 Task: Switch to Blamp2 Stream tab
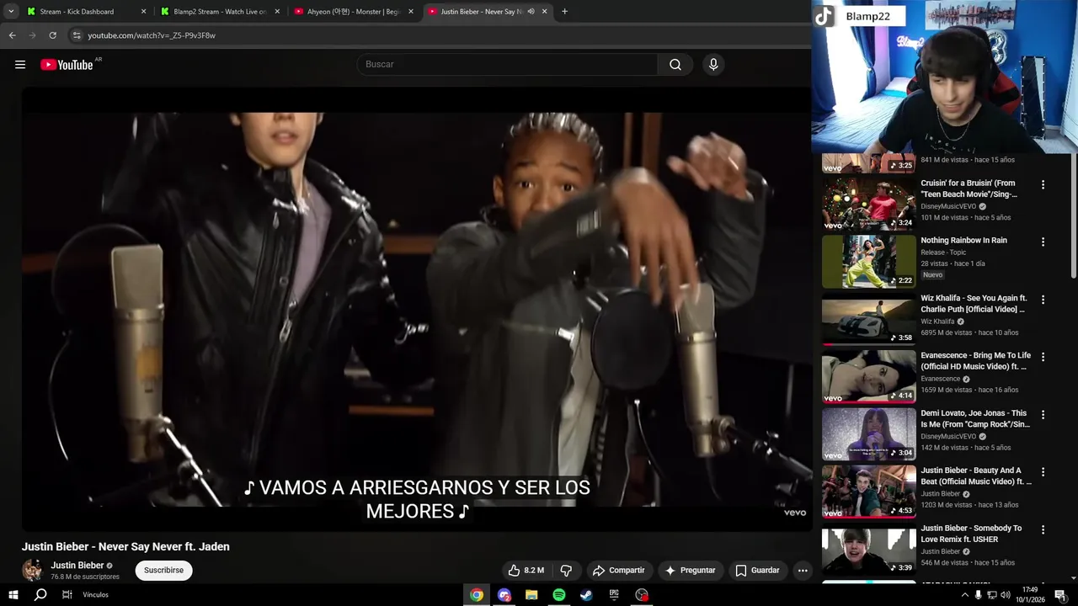pyautogui.click(x=219, y=12)
